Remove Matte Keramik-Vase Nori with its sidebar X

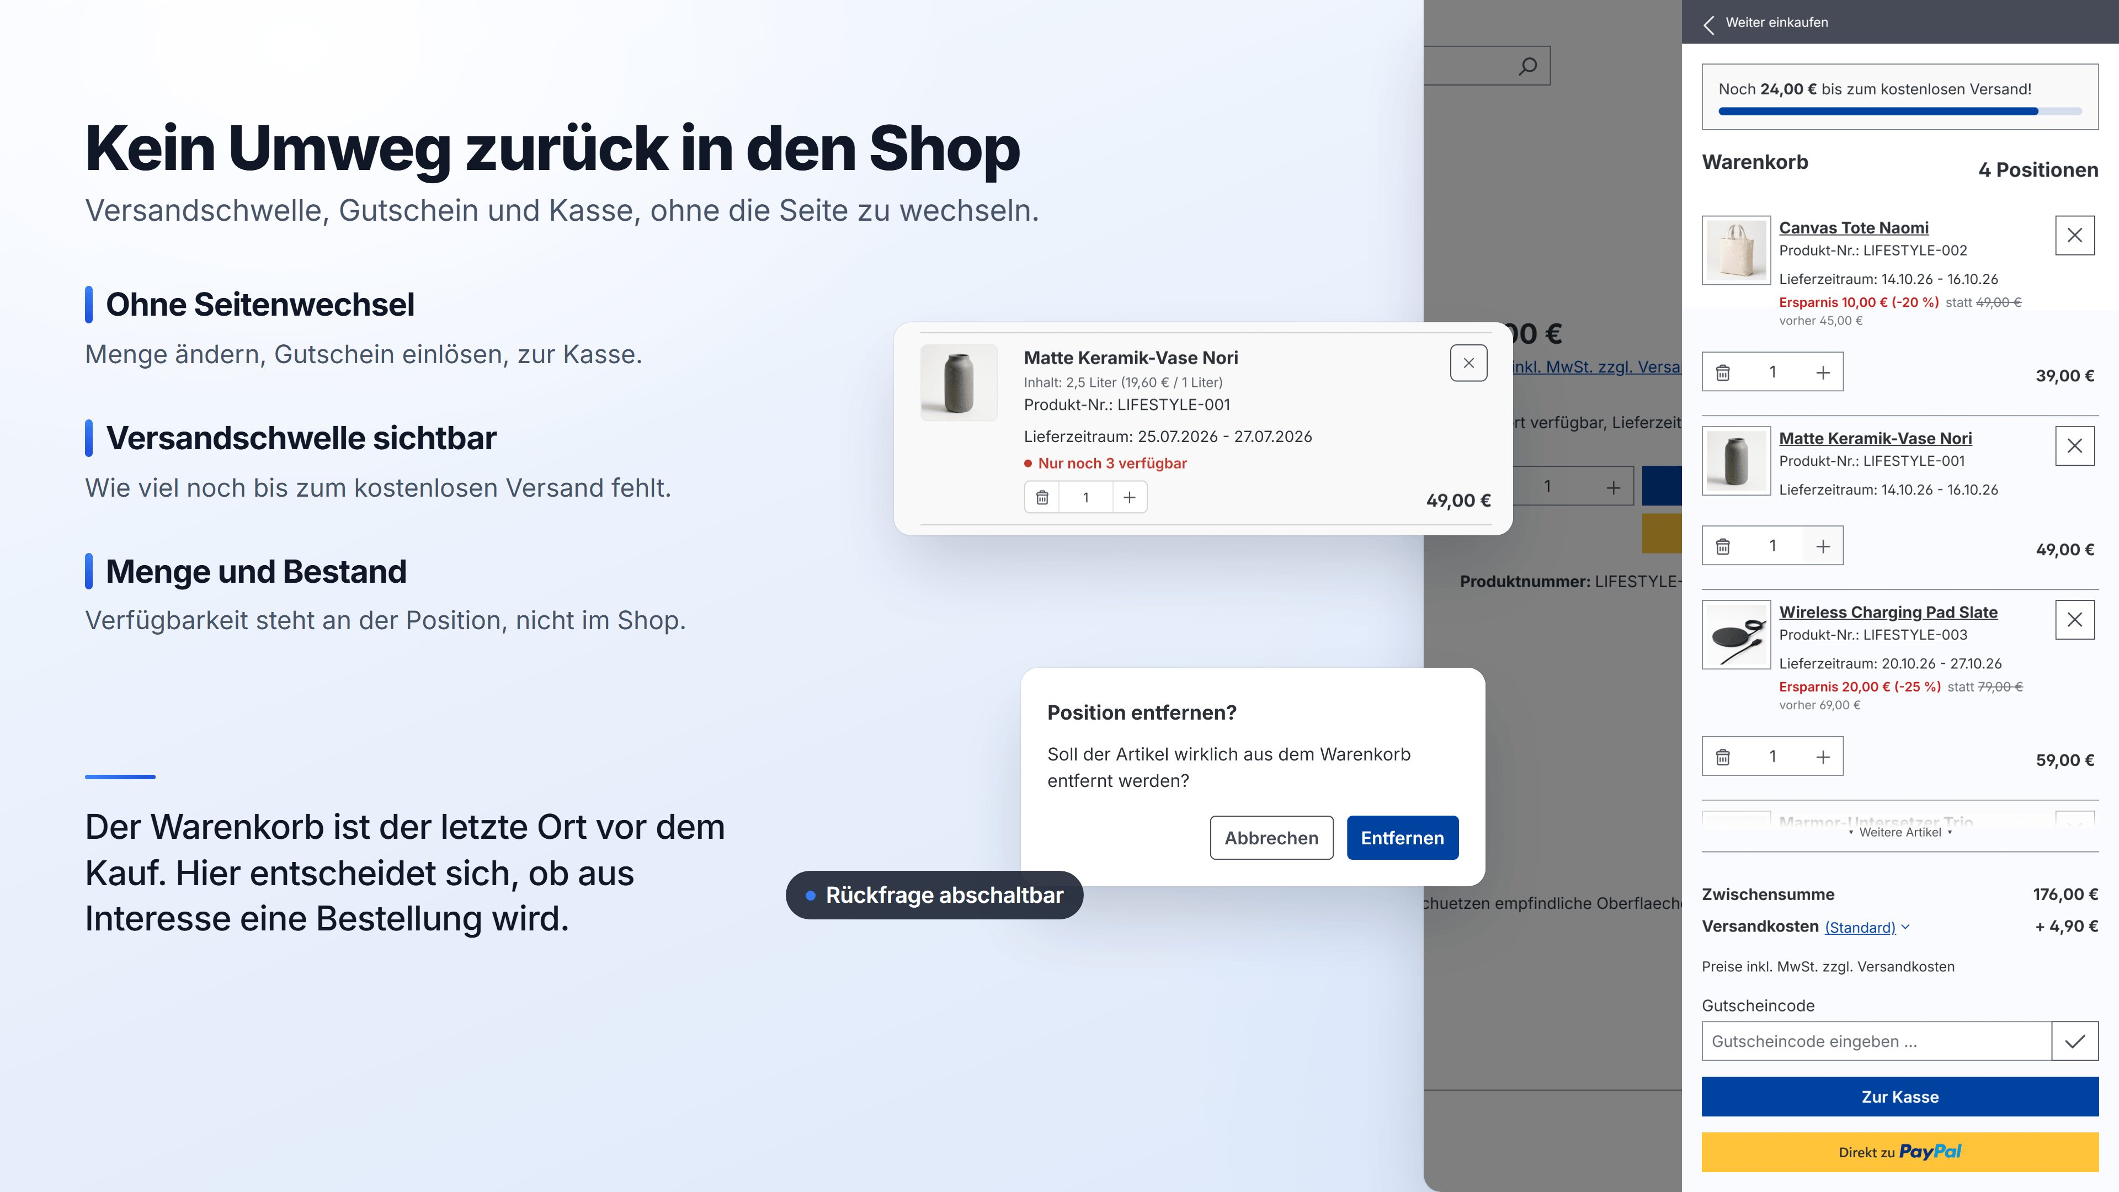pyautogui.click(x=2075, y=446)
